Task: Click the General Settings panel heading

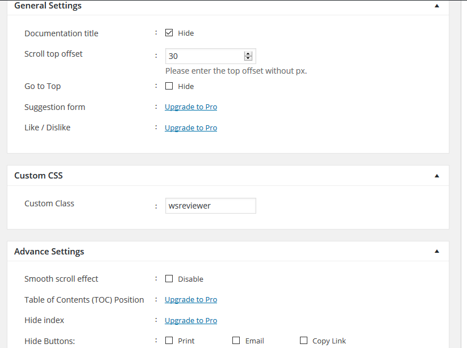Action: 48,6
